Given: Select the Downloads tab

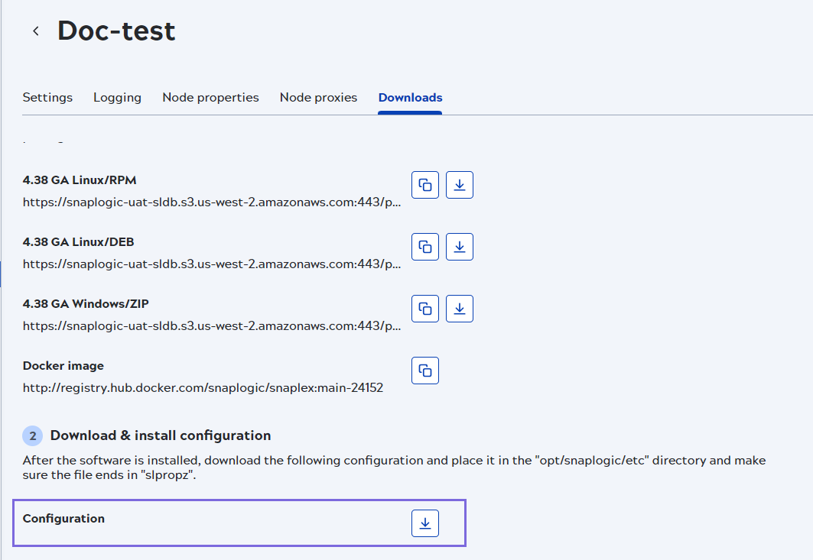Looking at the screenshot, I should (410, 97).
